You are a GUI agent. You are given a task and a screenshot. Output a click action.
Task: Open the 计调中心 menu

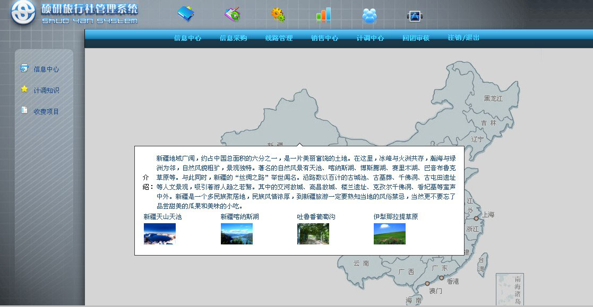(370, 38)
